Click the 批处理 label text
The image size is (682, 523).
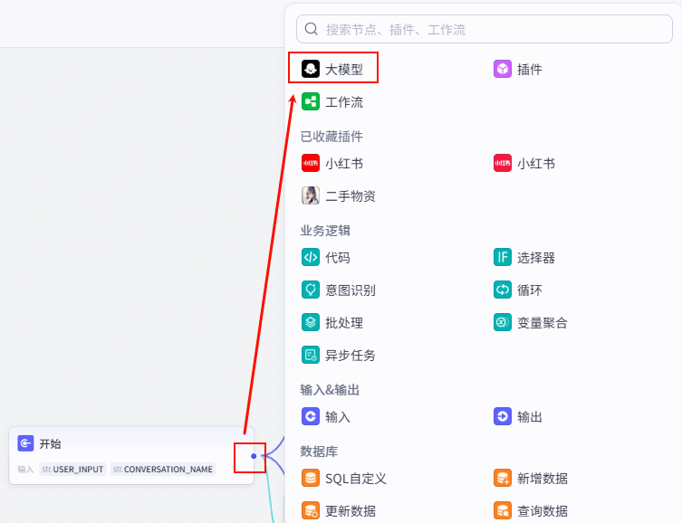pos(344,323)
